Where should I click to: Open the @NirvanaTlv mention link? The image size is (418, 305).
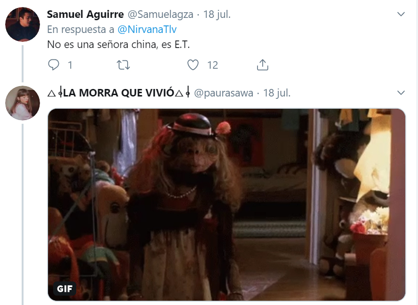pos(147,29)
